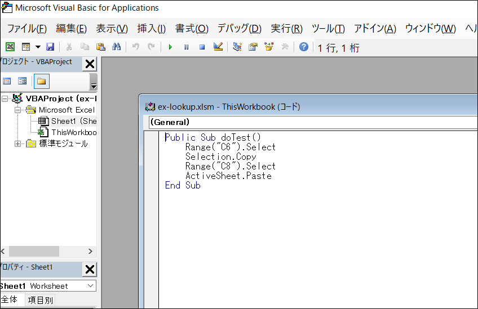This screenshot has height=309, width=478.
Task: Open the Sheet1 Worksheet object dropdown
Action: pyautogui.click(x=90, y=286)
